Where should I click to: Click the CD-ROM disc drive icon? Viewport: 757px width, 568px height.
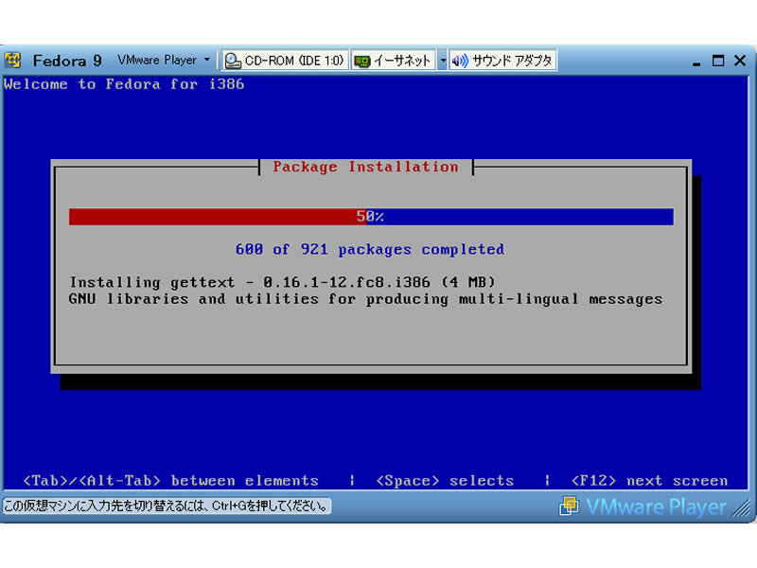point(233,61)
